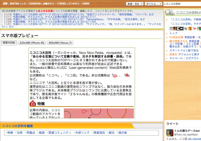
Task: Open the 相対性理論 link
Action: pos(125,15)
